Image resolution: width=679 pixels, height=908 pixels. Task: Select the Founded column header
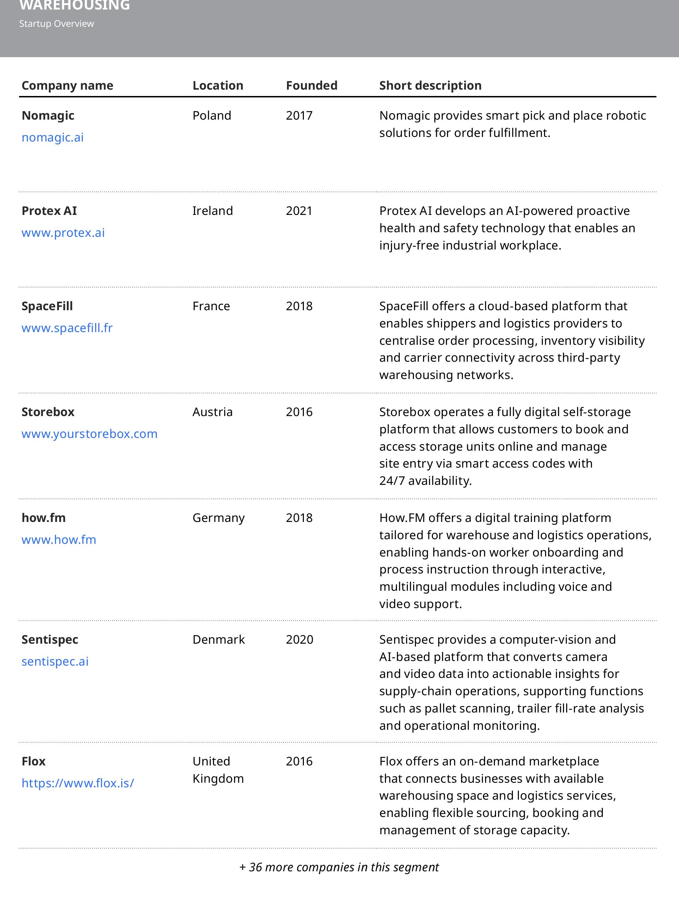[312, 85]
